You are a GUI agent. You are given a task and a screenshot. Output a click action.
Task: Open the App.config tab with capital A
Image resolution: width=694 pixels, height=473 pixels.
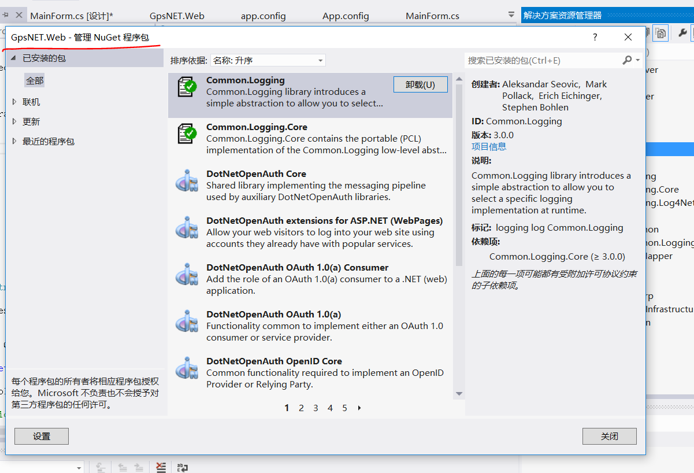[346, 16]
